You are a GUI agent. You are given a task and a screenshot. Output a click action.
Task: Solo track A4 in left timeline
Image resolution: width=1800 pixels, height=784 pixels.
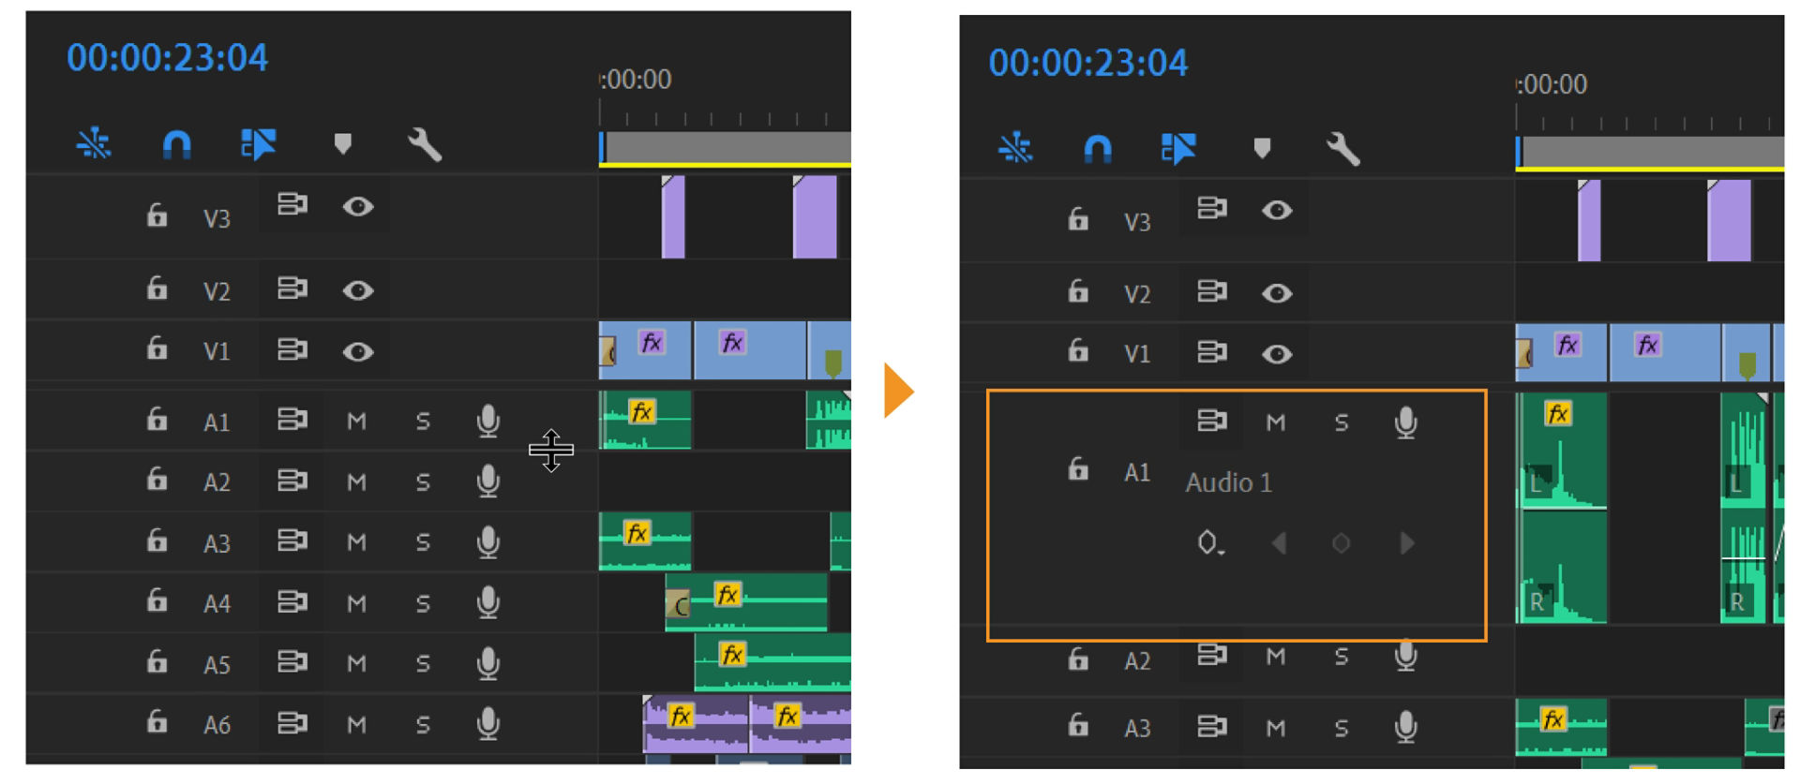point(423,603)
